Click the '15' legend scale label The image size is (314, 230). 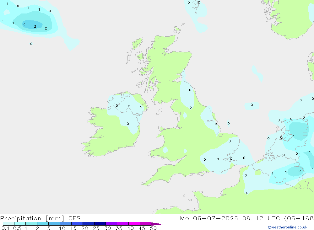pyautogui.click(x=73, y=228)
